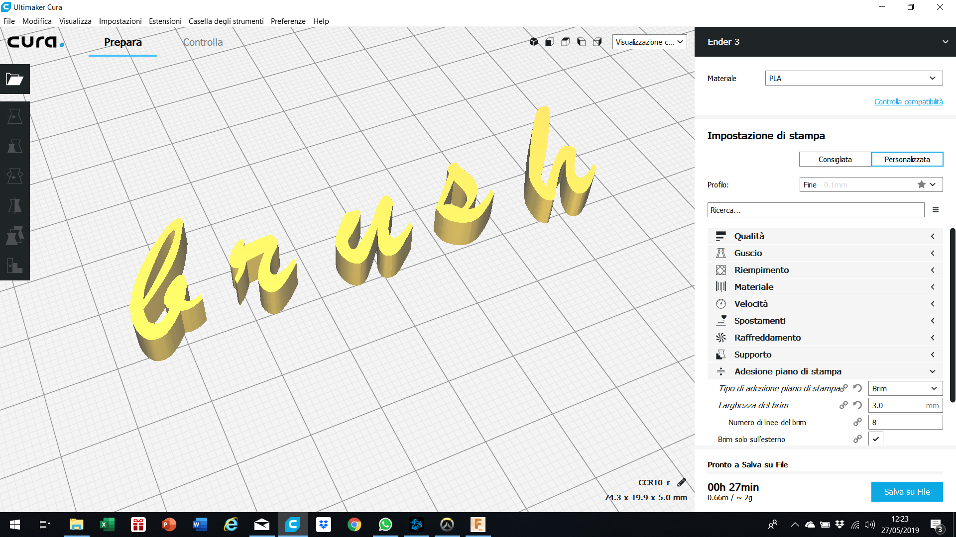Switch to front view camera icon
Screen dimensions: 956x537
point(550,42)
